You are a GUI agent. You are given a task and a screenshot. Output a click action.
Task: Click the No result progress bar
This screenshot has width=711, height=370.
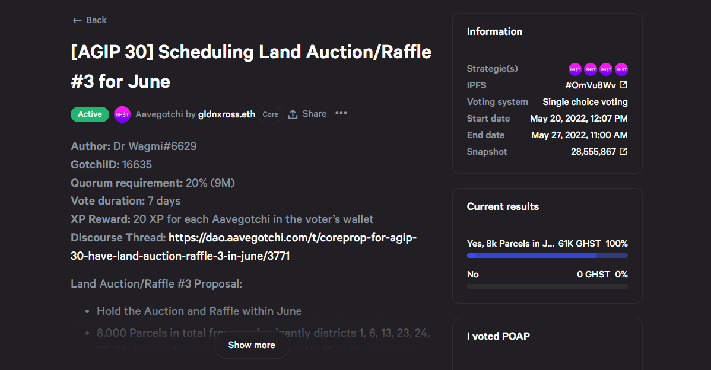[547, 286]
